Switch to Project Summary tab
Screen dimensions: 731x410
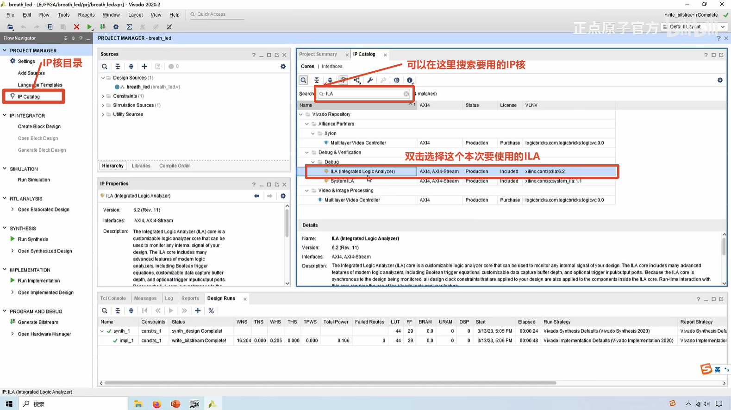click(318, 54)
